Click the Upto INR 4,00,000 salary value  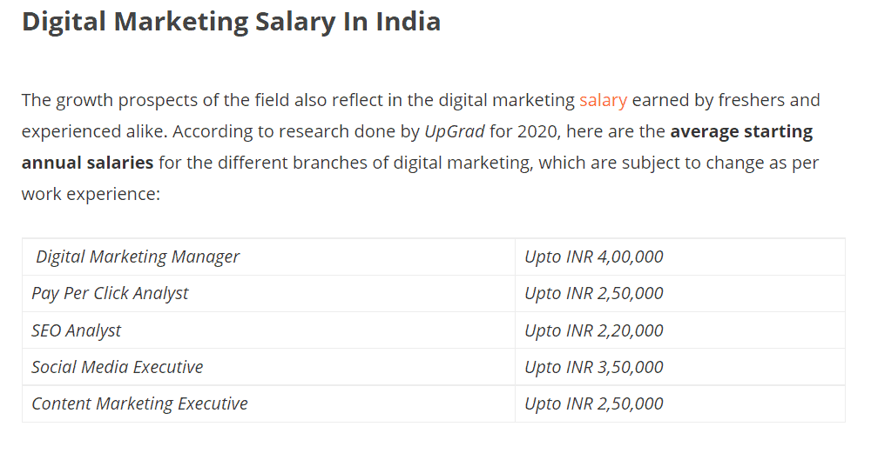(594, 257)
